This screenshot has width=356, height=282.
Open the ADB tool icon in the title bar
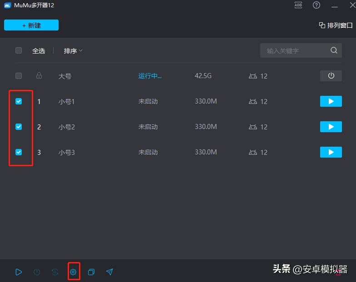coord(298,5)
